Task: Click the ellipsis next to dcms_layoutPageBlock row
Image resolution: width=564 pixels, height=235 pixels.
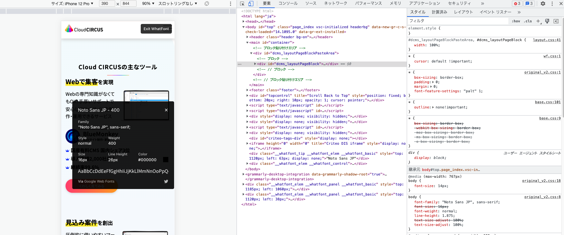Action: point(240,64)
